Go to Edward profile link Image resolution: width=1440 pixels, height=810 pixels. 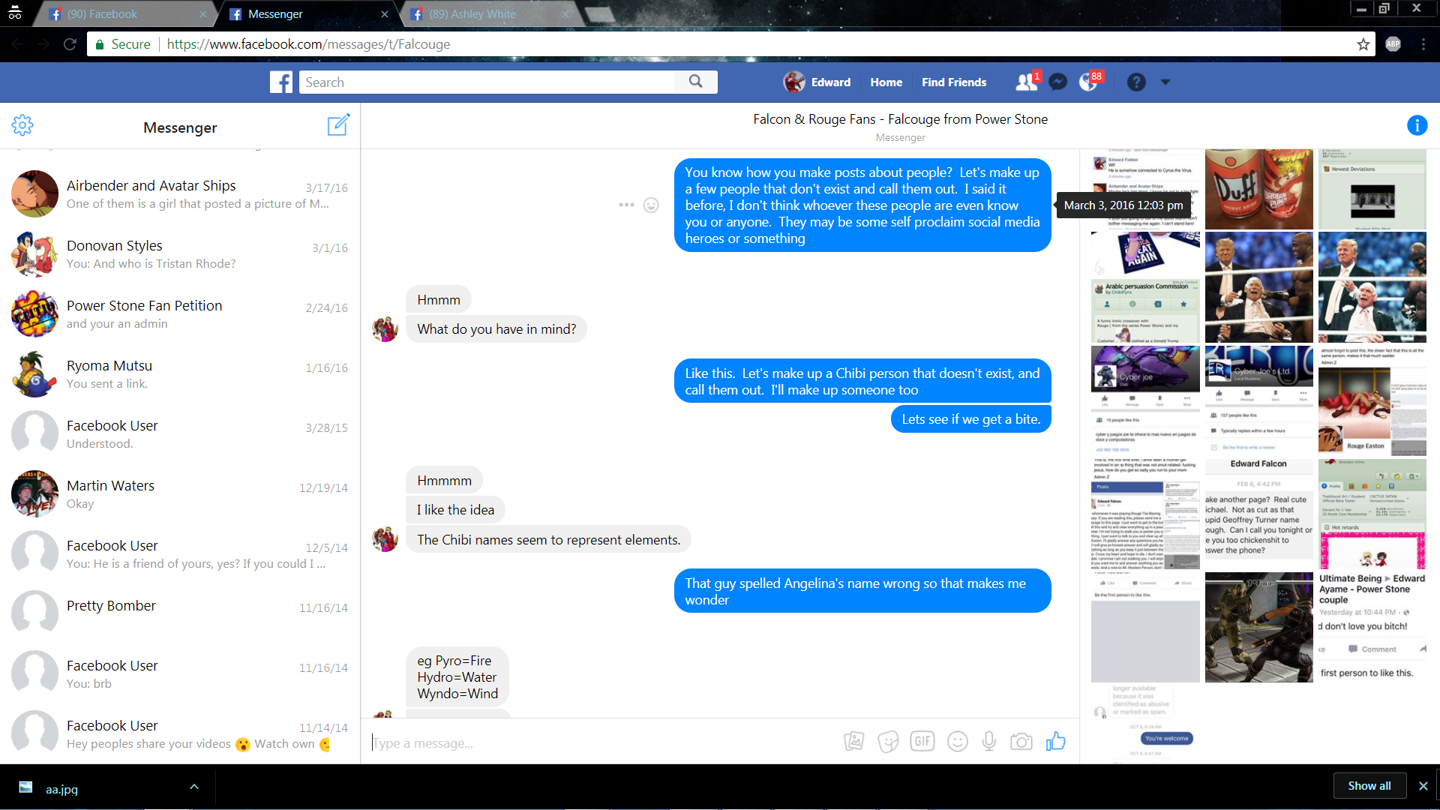click(817, 82)
